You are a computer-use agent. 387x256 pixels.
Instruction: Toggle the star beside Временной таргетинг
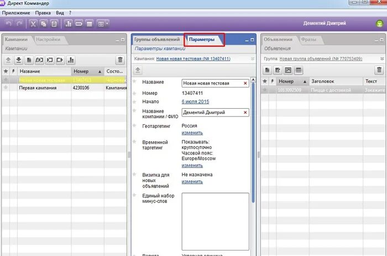tap(134, 142)
